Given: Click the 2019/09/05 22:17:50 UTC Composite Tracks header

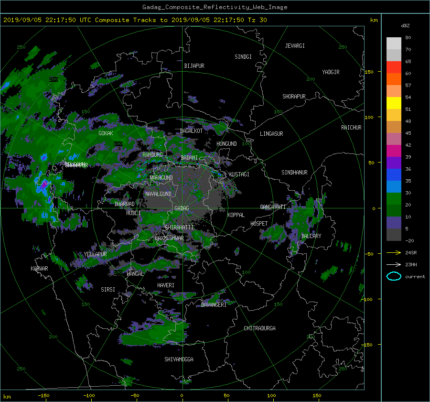Looking at the screenshot, I should pos(135,20).
